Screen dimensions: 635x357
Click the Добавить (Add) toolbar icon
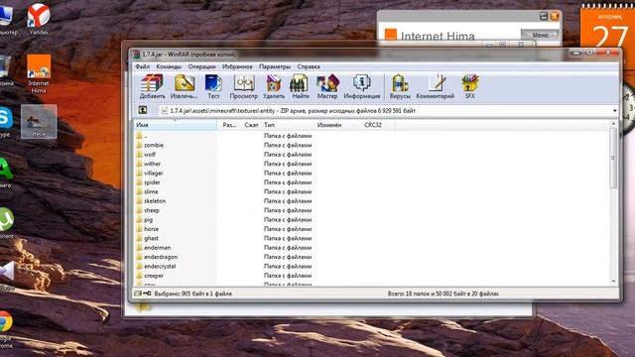click(152, 86)
